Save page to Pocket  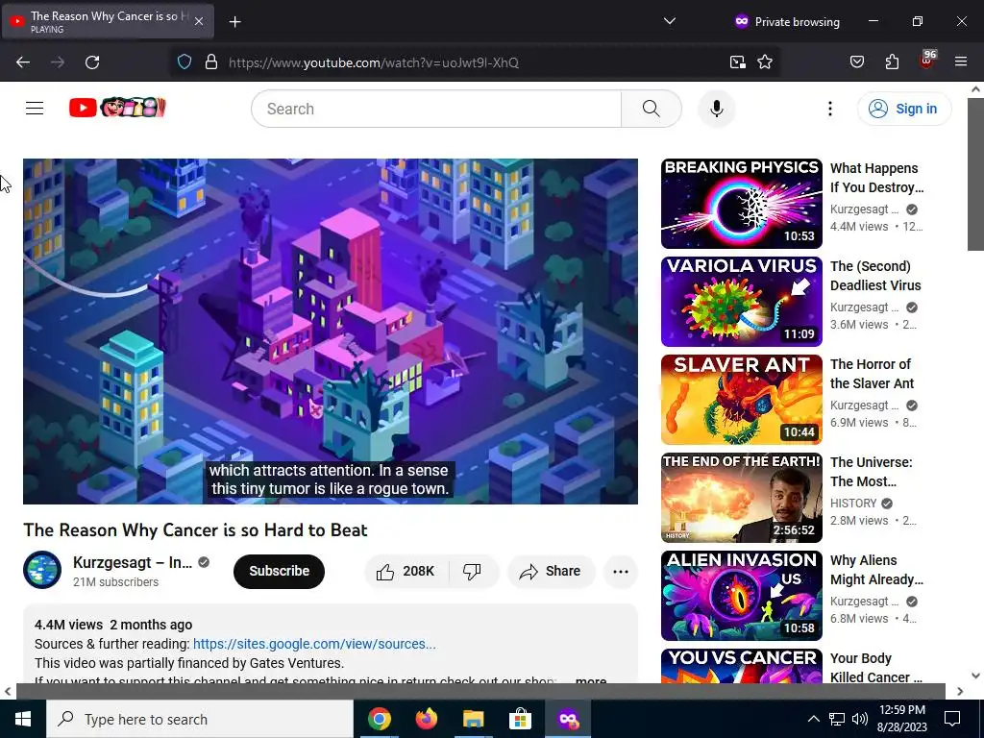pyautogui.click(x=857, y=62)
